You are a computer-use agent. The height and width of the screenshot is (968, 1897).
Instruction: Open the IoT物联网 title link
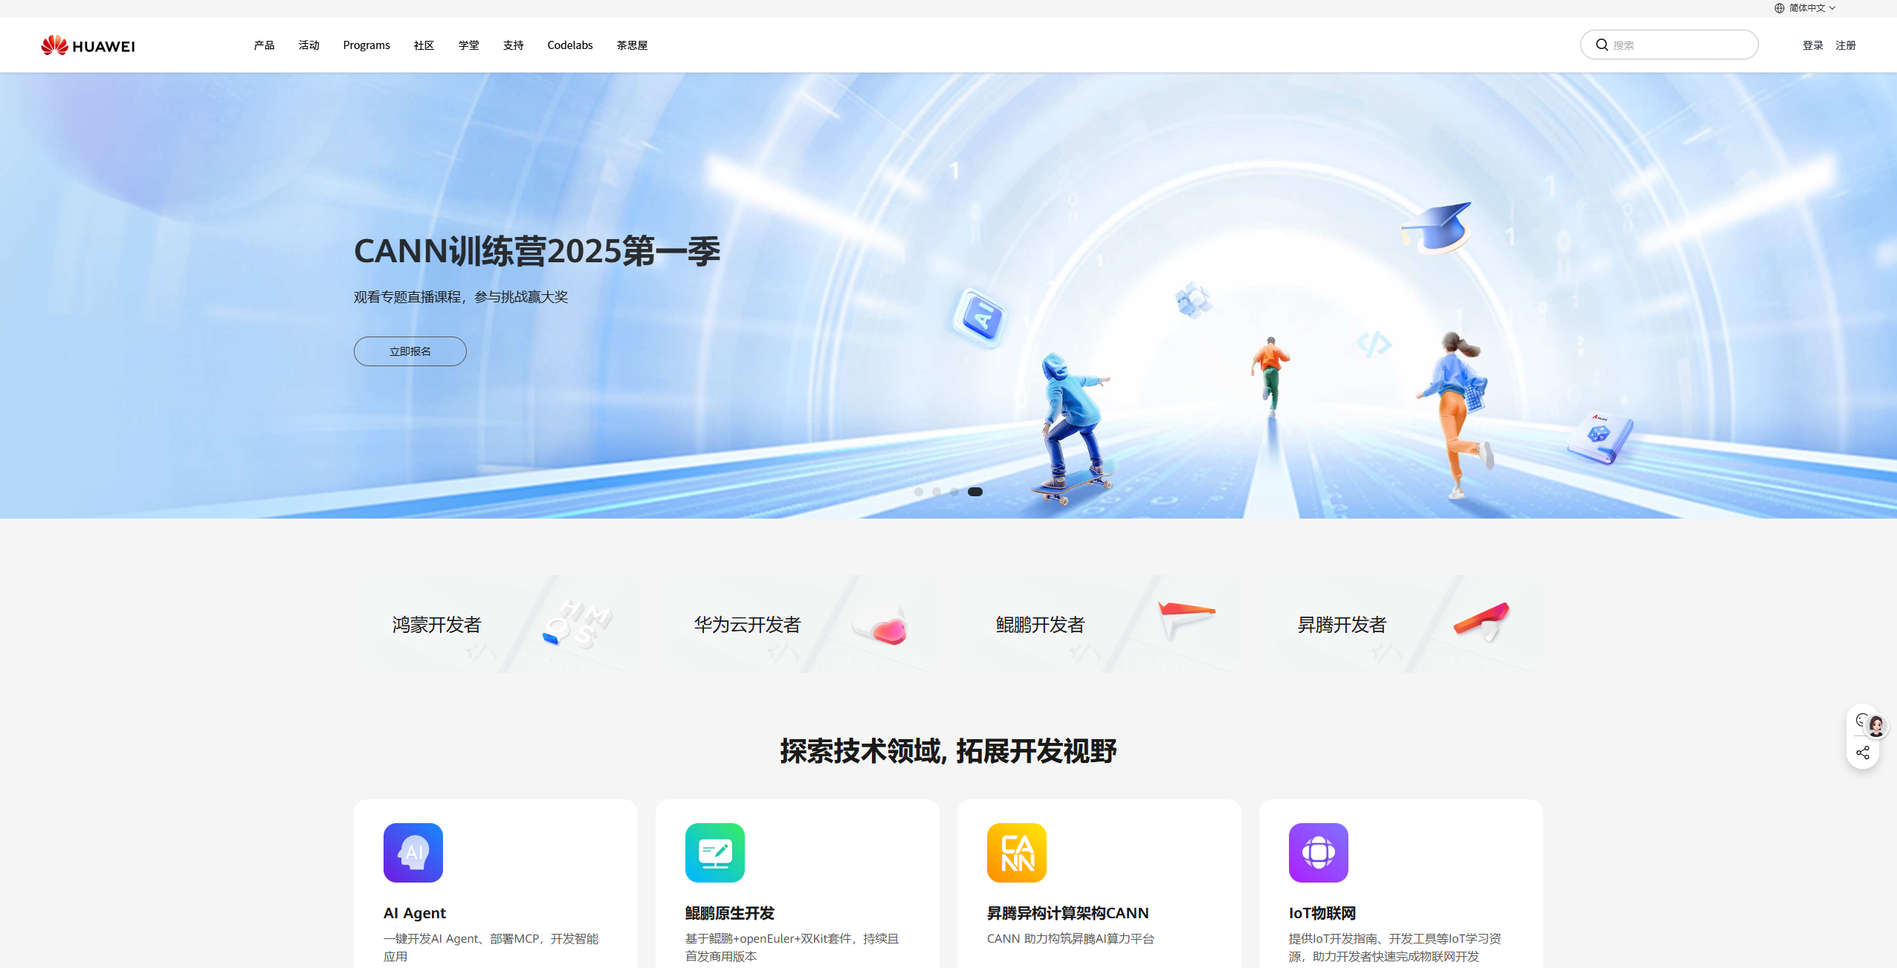pyautogui.click(x=1322, y=913)
